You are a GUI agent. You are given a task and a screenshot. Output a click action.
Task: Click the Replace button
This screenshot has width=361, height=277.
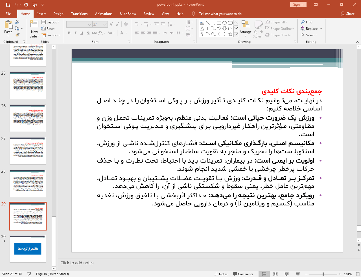(x=311, y=29)
